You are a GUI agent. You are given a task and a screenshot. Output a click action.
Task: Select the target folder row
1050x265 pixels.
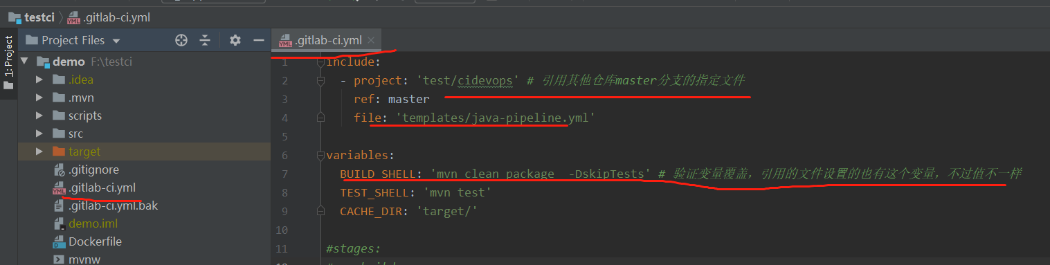pyautogui.click(x=145, y=152)
